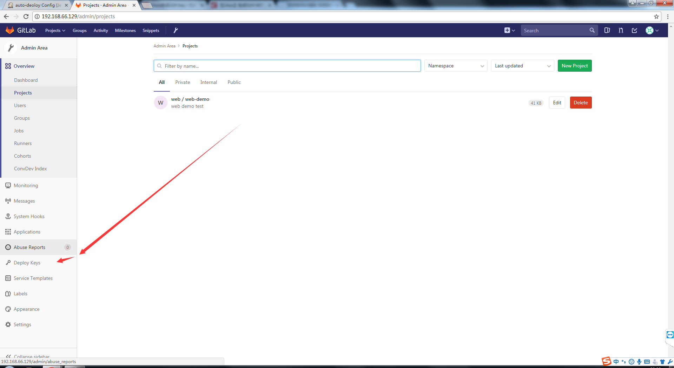Viewport: 674px width, 368px height.
Task: Expand the new item plus dropdown
Action: click(509, 31)
